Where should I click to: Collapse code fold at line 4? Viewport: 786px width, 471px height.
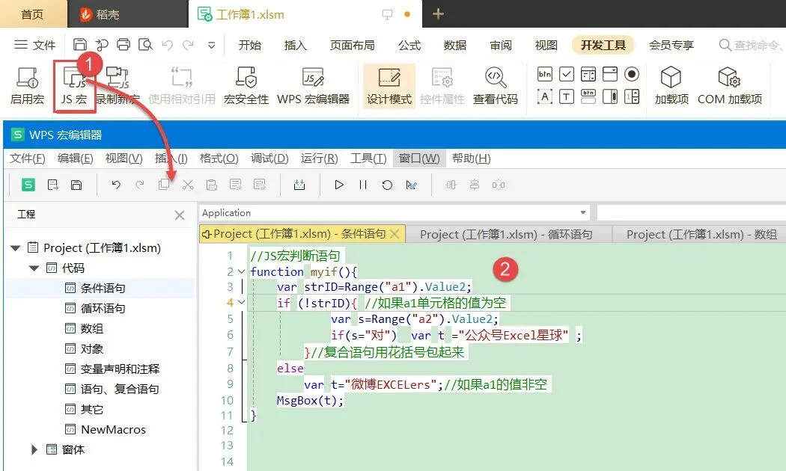pos(241,302)
